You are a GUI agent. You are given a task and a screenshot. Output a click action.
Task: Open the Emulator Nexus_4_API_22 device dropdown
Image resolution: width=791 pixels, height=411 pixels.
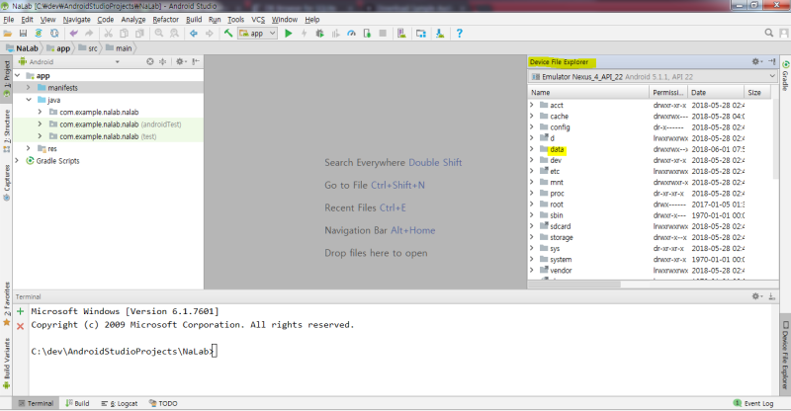(x=654, y=77)
